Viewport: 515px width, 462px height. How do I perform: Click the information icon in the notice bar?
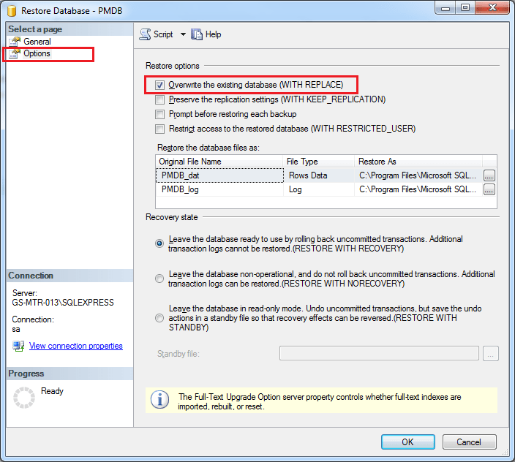[159, 400]
